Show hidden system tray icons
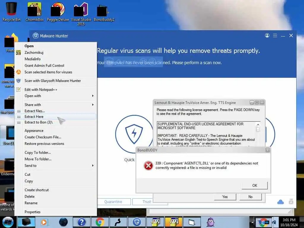Viewport: 304px width, 228px height. pos(252,222)
